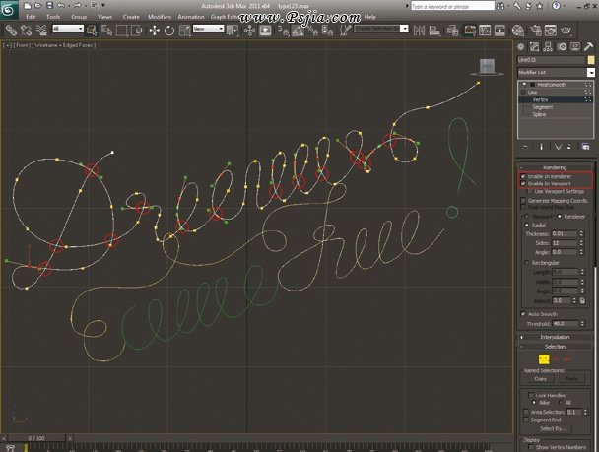
Task: Select the Renderer radio button
Action: [x=560, y=217]
